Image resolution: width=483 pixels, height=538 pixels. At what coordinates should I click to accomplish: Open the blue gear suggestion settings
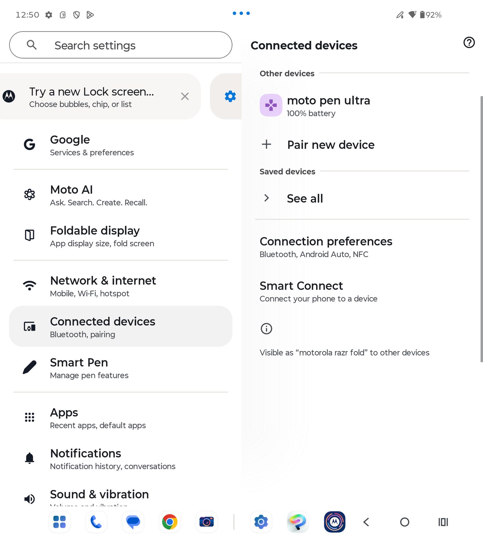[x=230, y=96]
